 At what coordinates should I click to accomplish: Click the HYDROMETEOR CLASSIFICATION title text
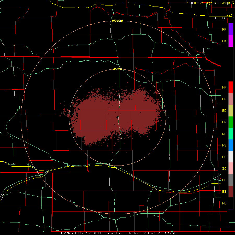click(92, 233)
